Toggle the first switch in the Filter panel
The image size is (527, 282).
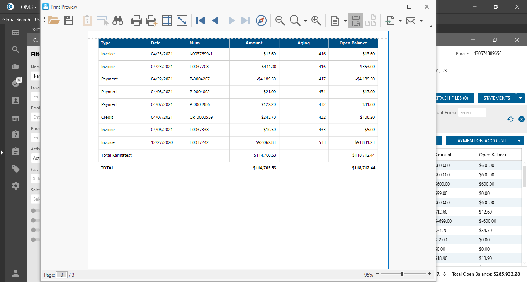[x=36, y=211]
